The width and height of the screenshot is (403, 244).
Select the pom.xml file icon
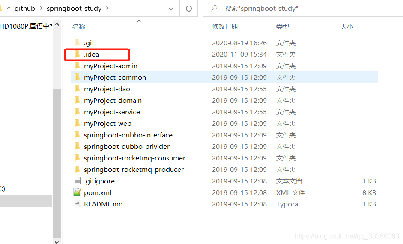[78, 192]
